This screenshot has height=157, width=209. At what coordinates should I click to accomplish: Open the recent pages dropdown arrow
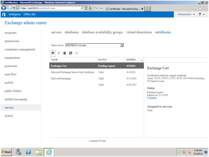14,8
